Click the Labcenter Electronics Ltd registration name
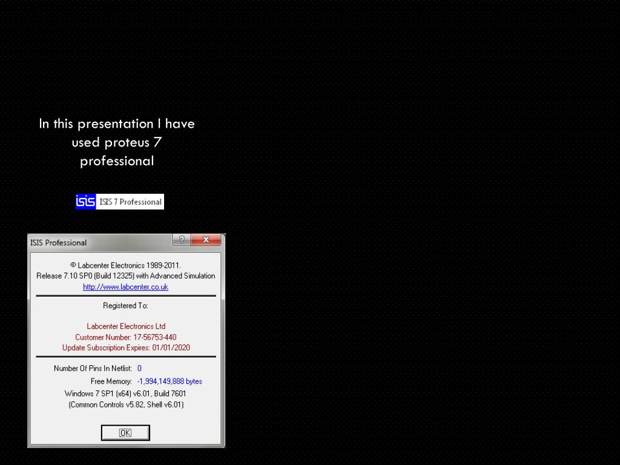The width and height of the screenshot is (620, 465). [126, 326]
